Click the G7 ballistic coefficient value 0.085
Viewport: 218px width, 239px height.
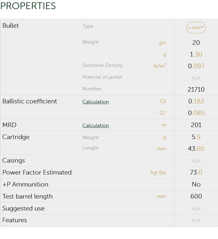196,113
